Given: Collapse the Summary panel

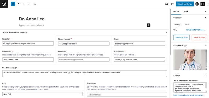Looking at the screenshot, I should tap(205, 18).
